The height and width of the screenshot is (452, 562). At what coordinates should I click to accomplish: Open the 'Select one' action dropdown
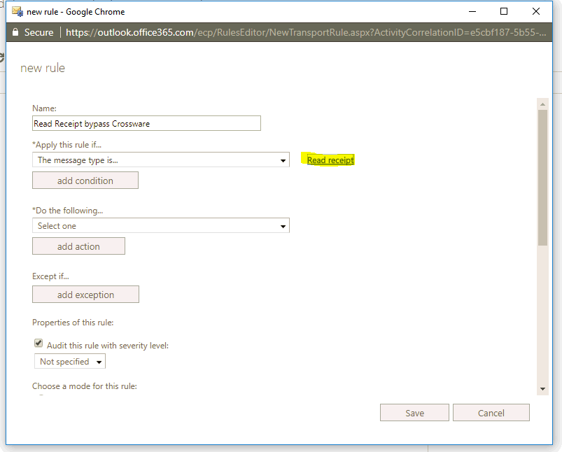pyautogui.click(x=161, y=226)
